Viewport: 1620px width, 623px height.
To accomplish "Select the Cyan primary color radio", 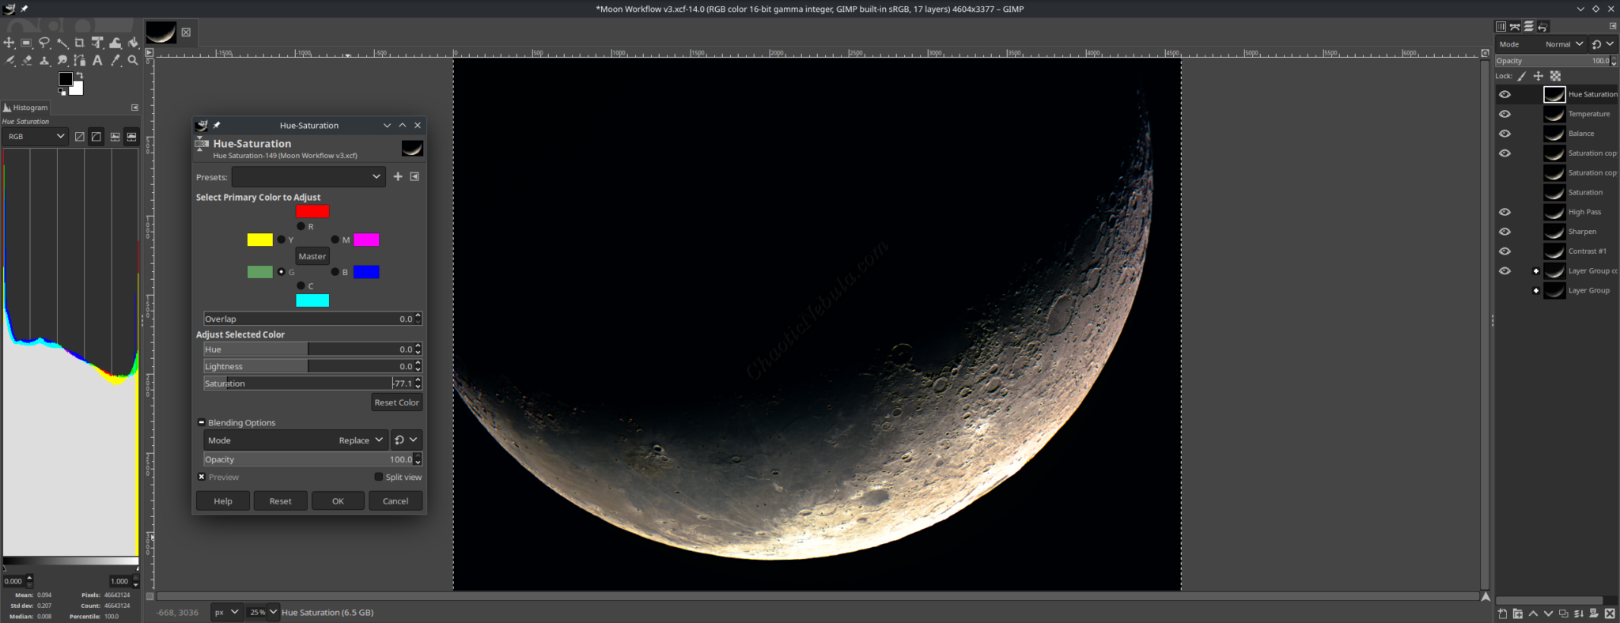I will tap(301, 285).
